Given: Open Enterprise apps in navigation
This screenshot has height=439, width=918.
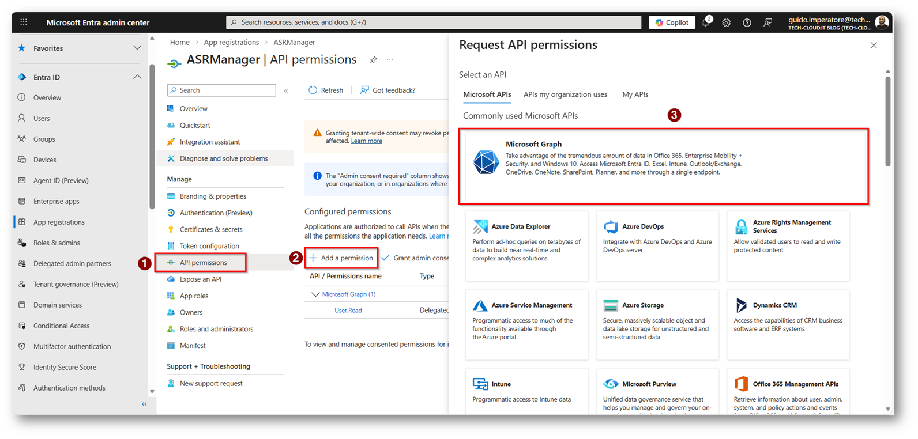Looking at the screenshot, I should coord(56,201).
